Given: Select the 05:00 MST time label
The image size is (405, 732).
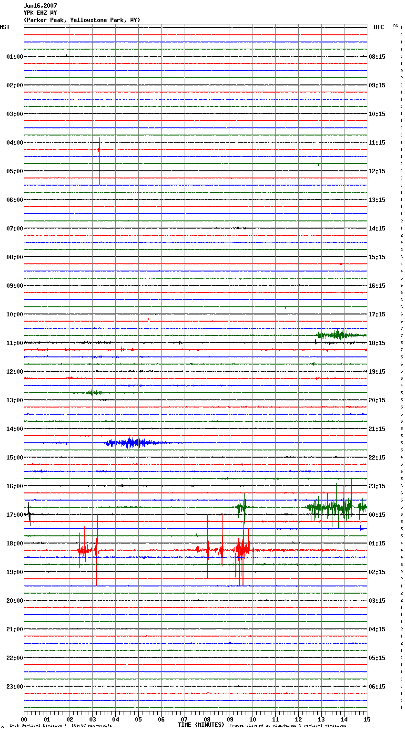Looking at the screenshot, I should pos(15,171).
